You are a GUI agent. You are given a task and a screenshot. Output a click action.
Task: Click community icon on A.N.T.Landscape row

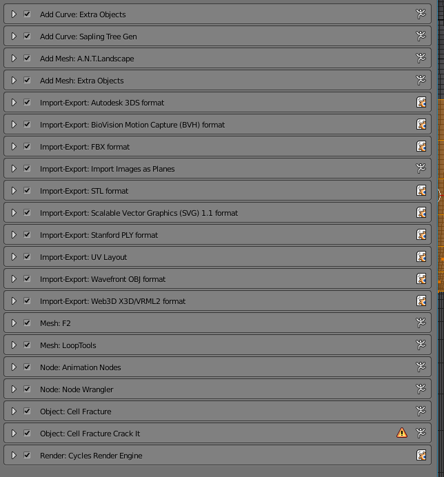pyautogui.click(x=421, y=58)
